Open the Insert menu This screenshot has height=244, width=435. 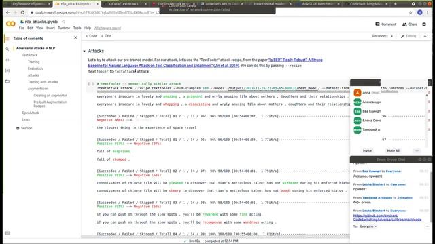50,28
